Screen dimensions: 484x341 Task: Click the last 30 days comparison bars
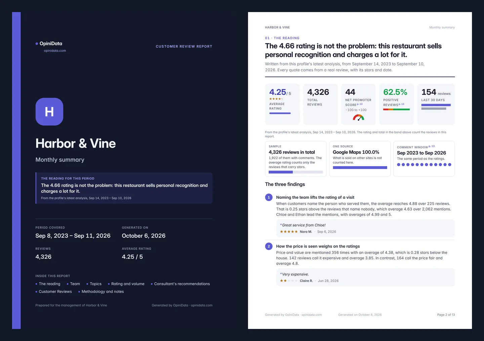click(436, 107)
